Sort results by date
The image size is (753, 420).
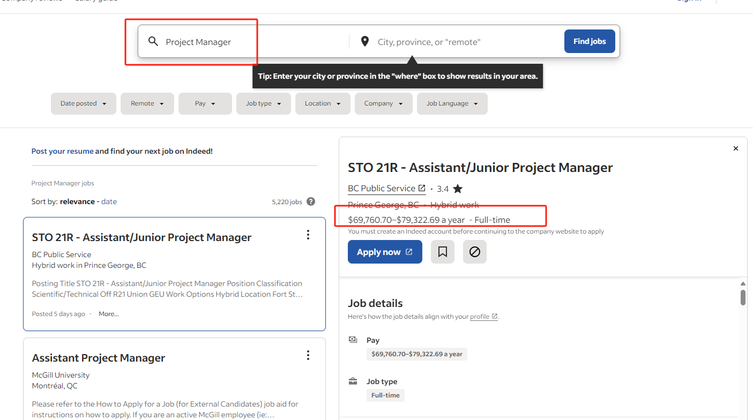tap(109, 201)
